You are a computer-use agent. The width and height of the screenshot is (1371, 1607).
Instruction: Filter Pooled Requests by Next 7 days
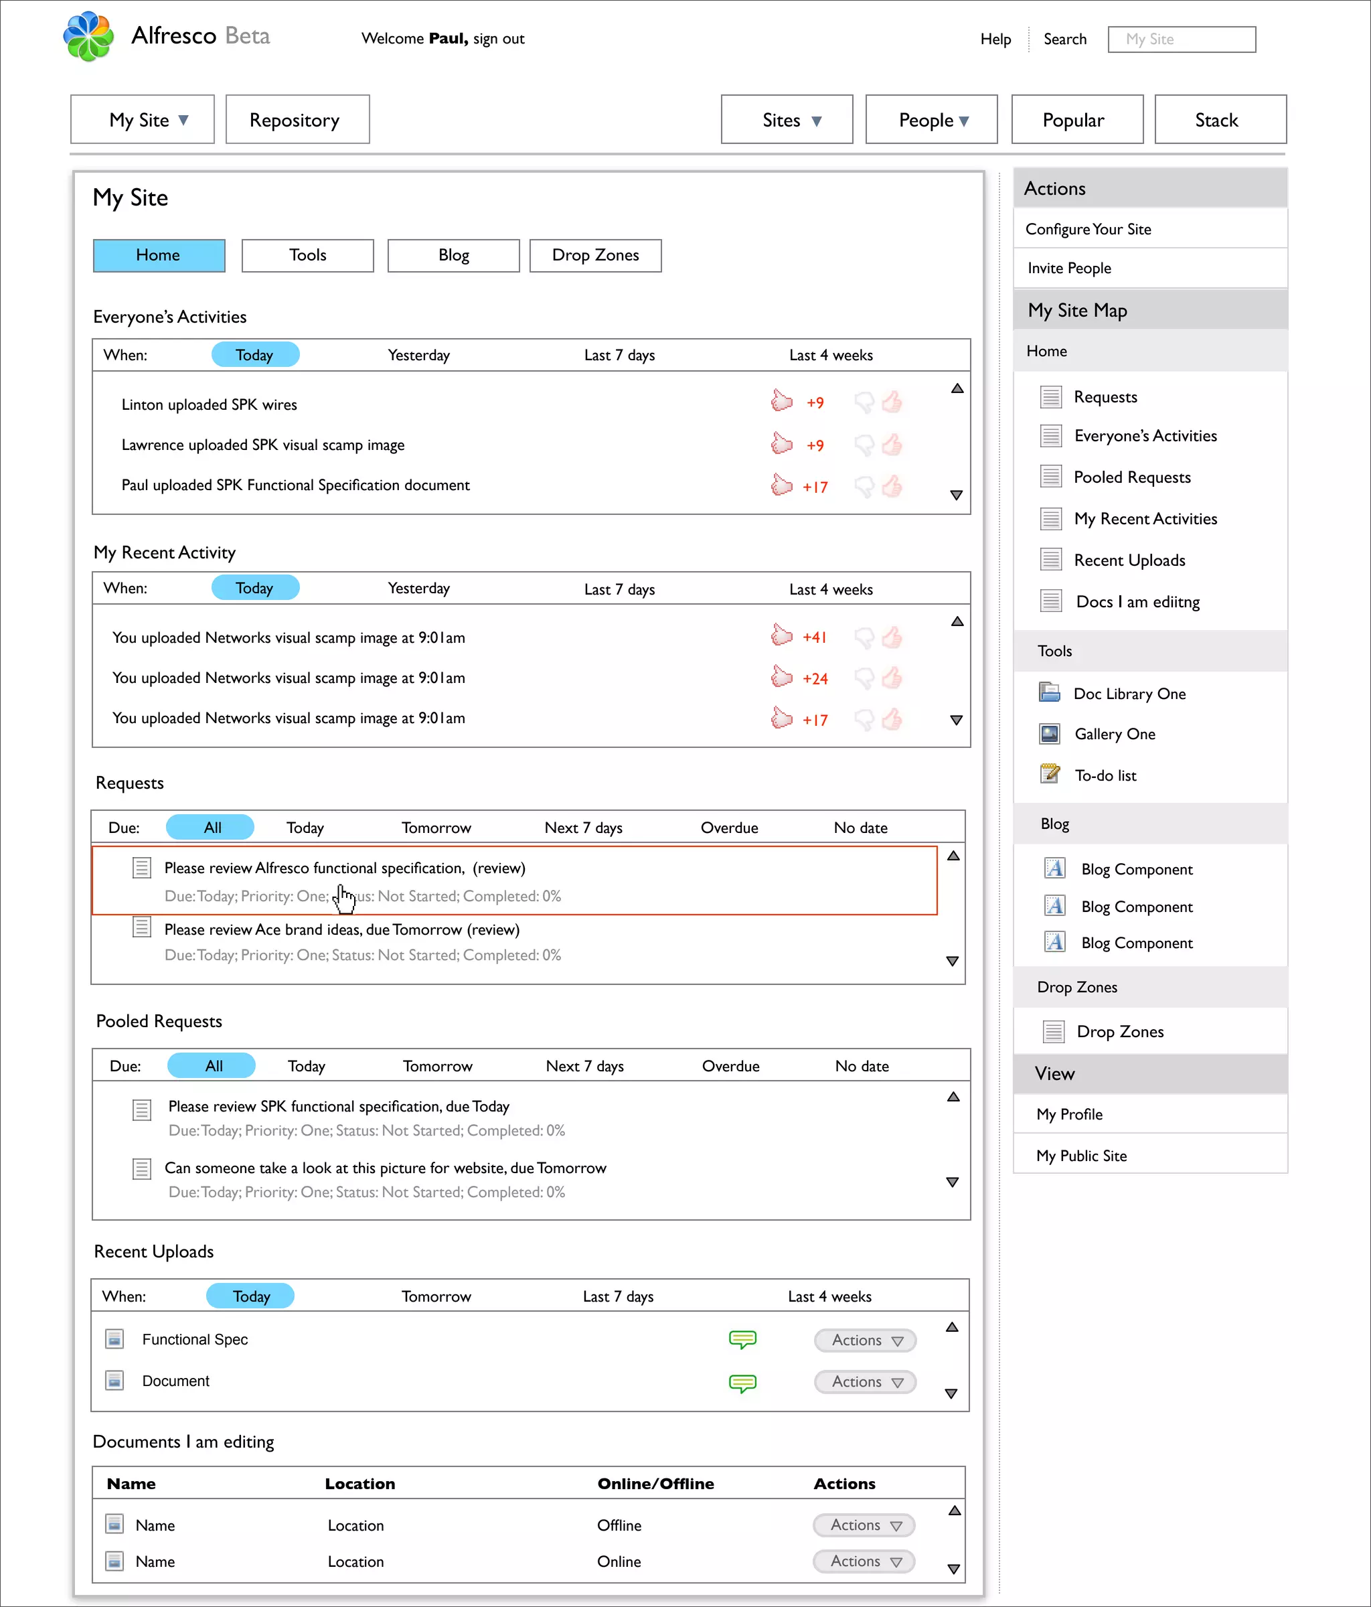(x=584, y=1066)
